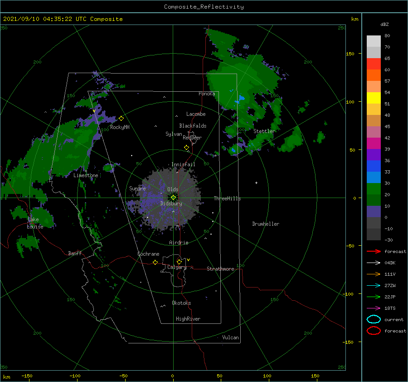Screen dimensions: 408x382
Task: Click the Limestone label
Action: point(86,175)
